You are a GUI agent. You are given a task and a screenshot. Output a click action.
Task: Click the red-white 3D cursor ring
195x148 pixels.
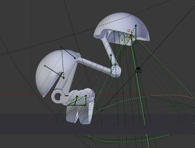[131, 37]
